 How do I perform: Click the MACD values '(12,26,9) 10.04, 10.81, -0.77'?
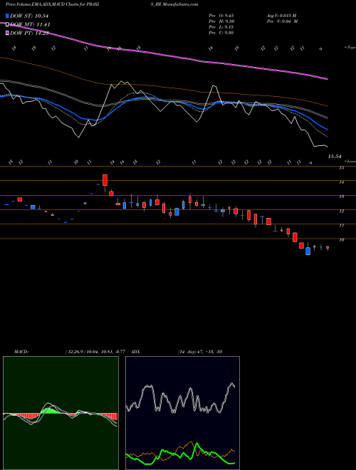coord(95,351)
